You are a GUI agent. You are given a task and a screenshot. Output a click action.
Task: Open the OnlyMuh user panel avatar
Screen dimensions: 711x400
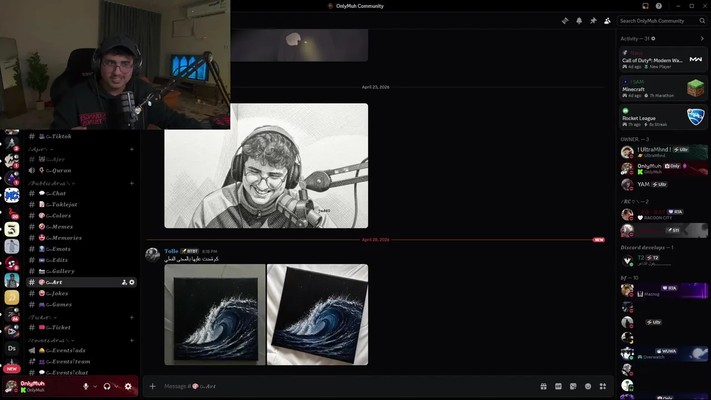tap(12, 387)
